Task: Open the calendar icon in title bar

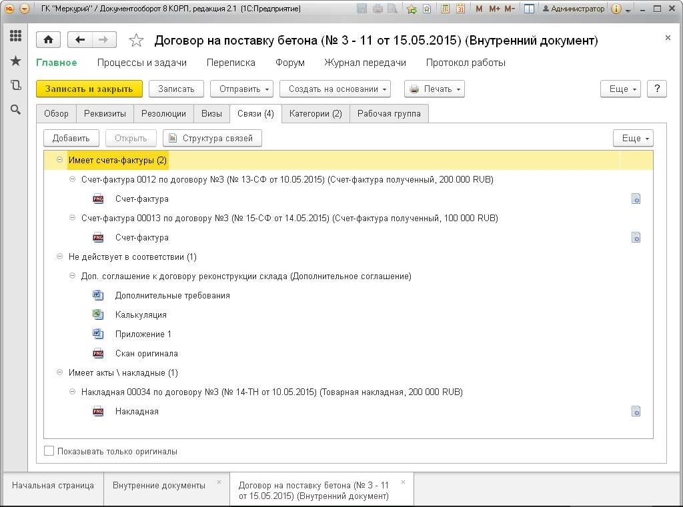Action: pyautogui.click(x=460, y=9)
